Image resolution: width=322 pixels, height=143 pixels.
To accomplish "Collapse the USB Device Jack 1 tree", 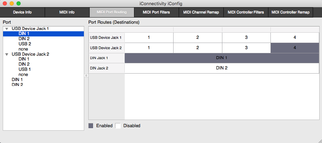I will tap(7, 29).
